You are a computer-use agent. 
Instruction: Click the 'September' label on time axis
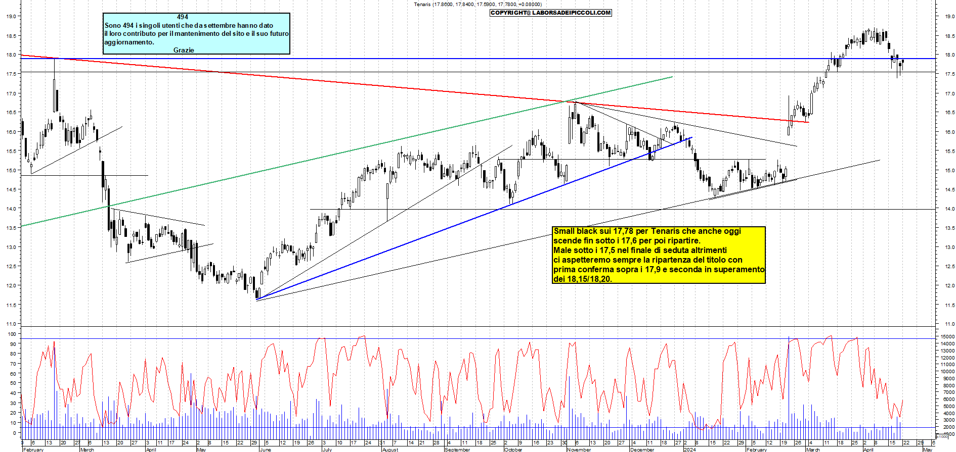pyautogui.click(x=457, y=449)
